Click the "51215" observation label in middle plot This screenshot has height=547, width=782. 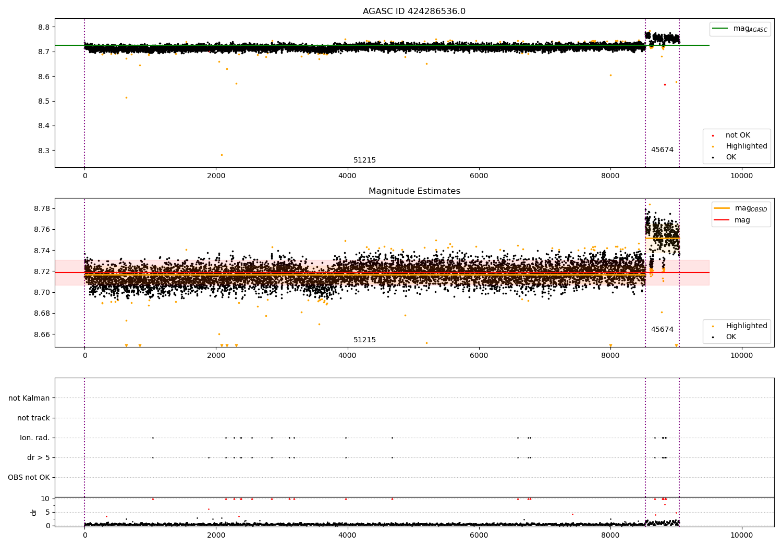364,340
